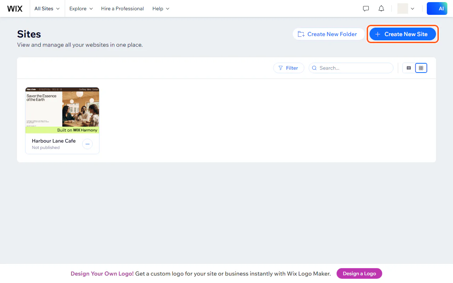The height and width of the screenshot is (283, 453).
Task: Switch to list view layout
Action: click(x=409, y=68)
